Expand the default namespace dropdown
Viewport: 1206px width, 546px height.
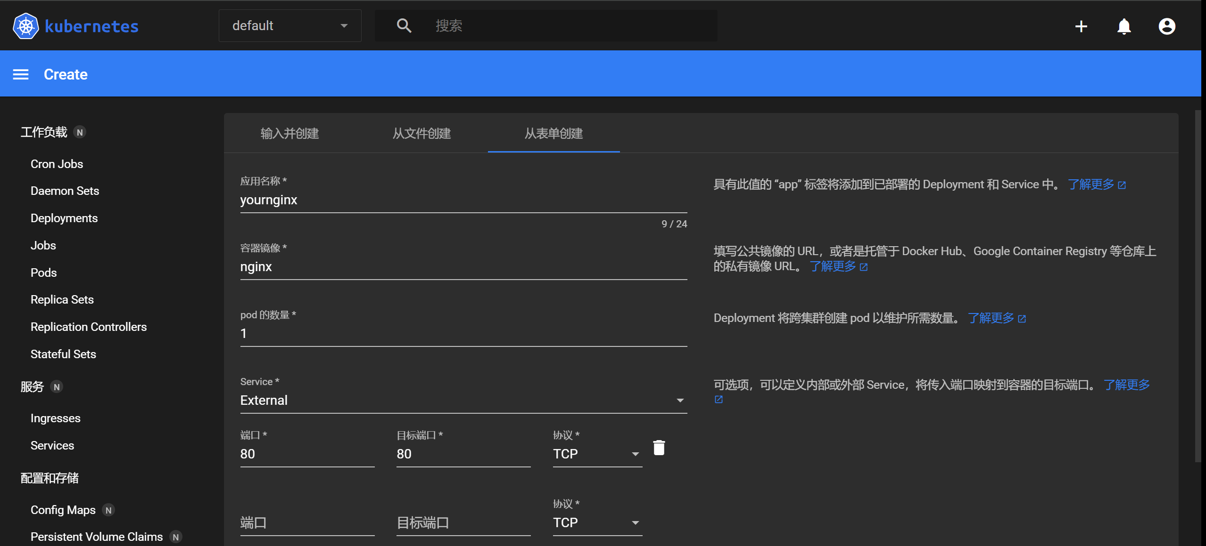[x=290, y=26]
